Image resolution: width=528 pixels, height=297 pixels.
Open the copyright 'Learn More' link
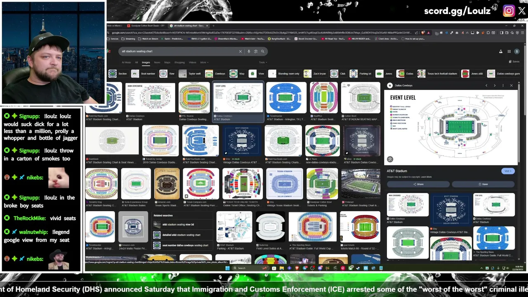(x=426, y=177)
